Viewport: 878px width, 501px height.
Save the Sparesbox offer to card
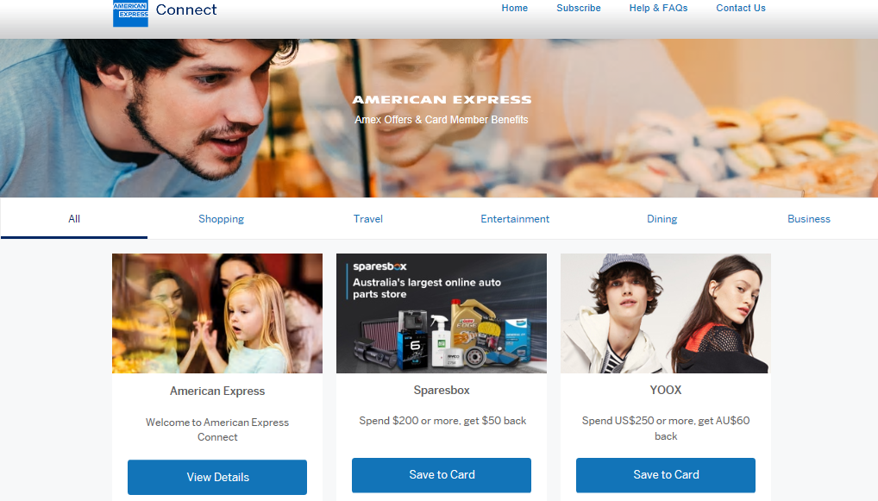coord(442,474)
